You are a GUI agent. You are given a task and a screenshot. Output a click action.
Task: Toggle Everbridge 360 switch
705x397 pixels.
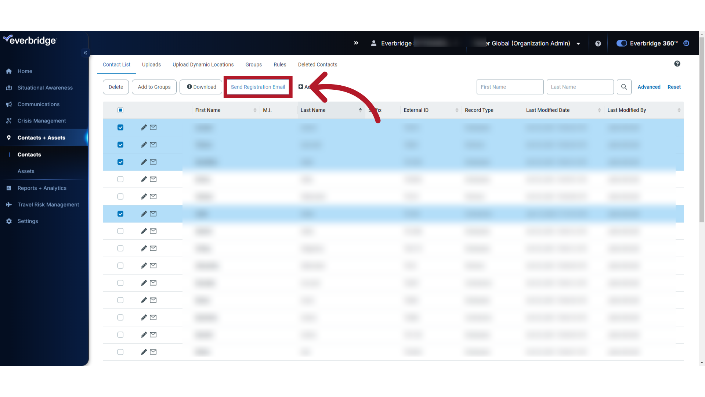tap(621, 43)
